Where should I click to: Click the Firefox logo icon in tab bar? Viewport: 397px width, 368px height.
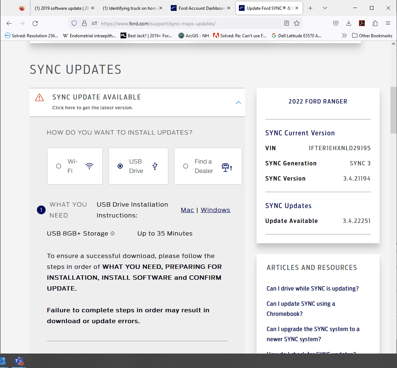pyautogui.click(x=22, y=8)
